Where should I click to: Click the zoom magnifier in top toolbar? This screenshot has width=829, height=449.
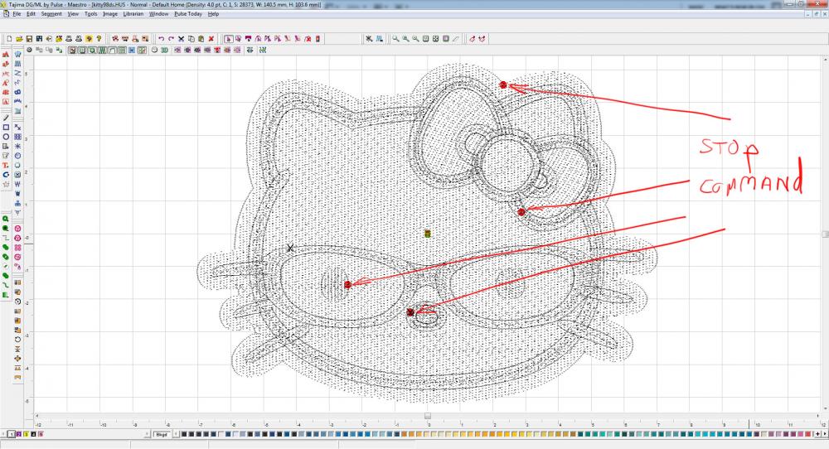(x=395, y=39)
